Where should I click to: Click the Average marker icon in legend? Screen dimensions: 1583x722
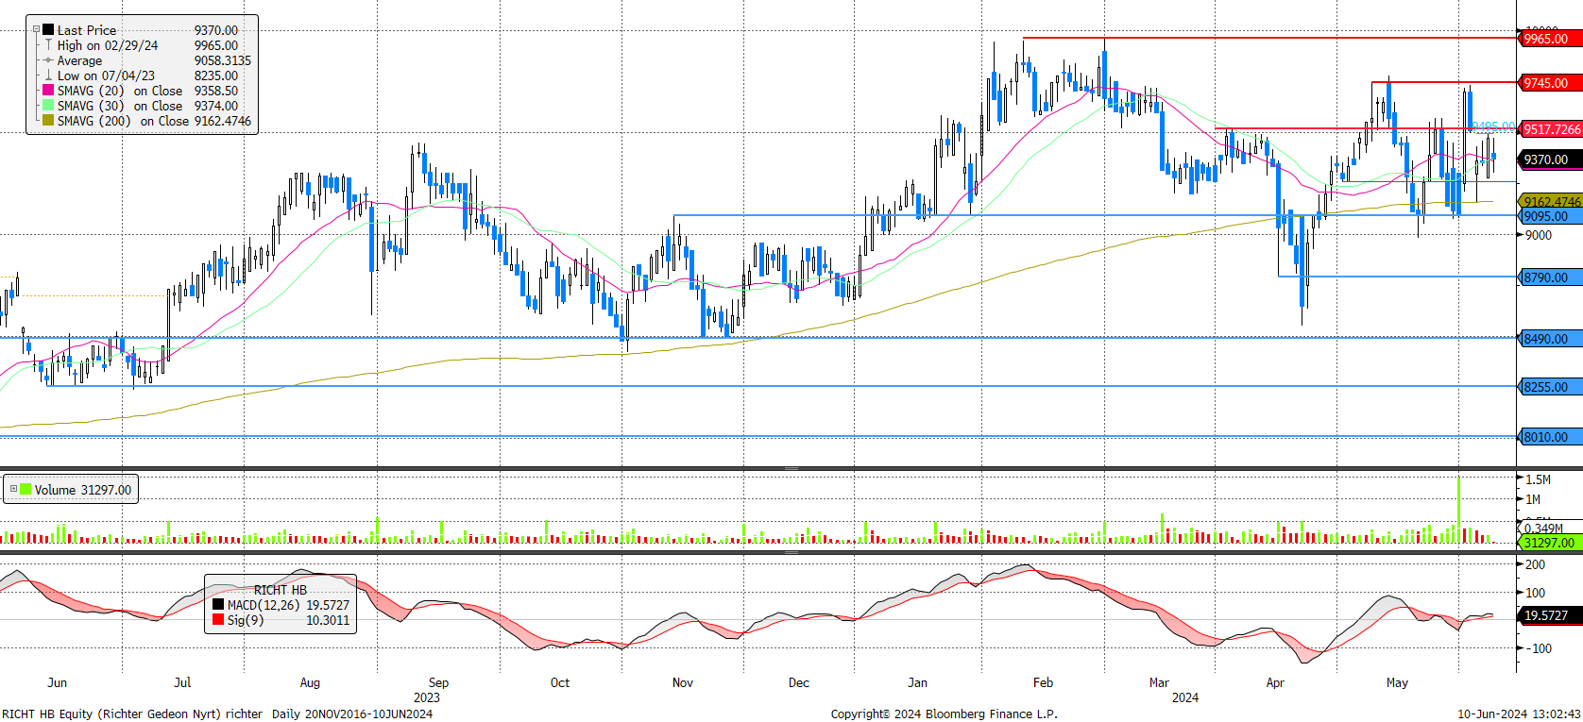(48, 60)
